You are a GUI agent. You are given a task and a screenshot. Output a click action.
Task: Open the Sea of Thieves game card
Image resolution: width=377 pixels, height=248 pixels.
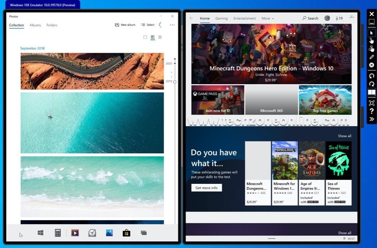coord(339,173)
